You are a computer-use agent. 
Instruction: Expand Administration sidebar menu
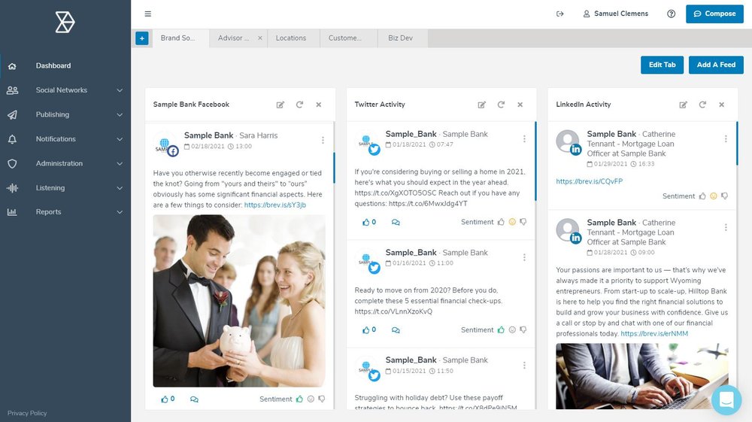click(65, 163)
